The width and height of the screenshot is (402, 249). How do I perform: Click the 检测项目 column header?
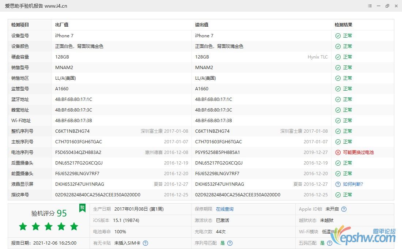point(20,25)
